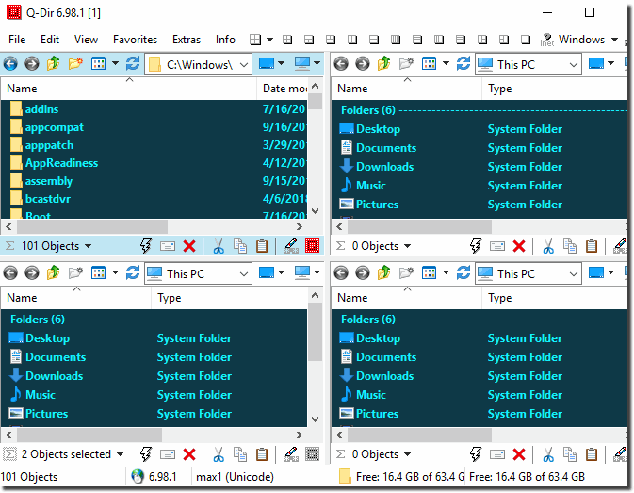Select Pictures in bottom-right pane
634x493 pixels.
coord(377,414)
